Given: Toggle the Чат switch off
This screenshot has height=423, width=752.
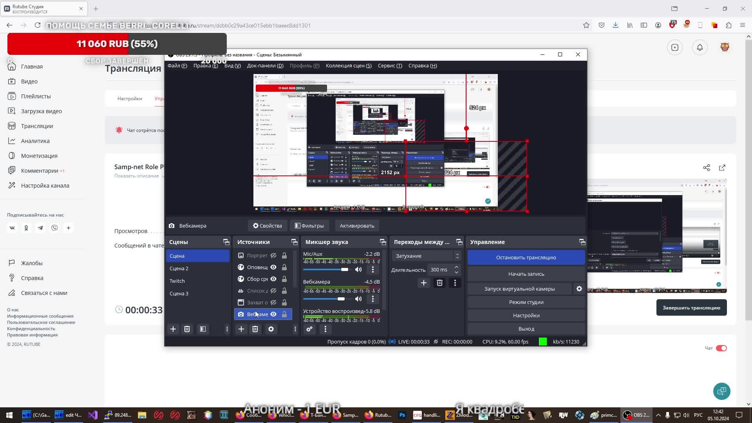Looking at the screenshot, I should point(721,348).
